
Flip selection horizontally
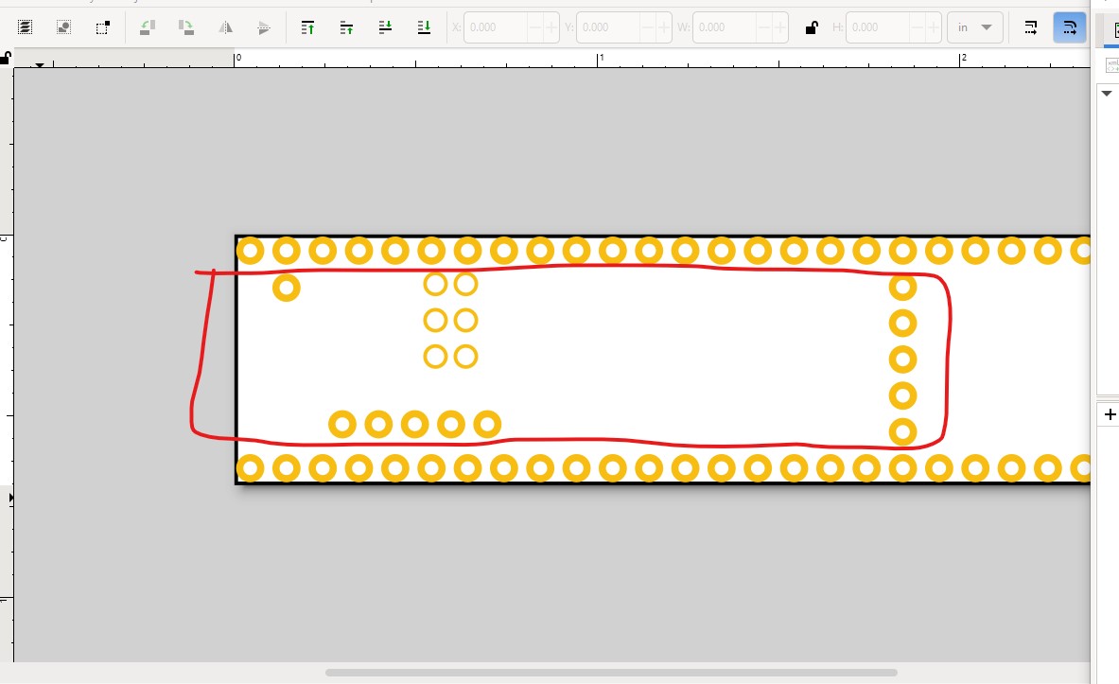(225, 27)
